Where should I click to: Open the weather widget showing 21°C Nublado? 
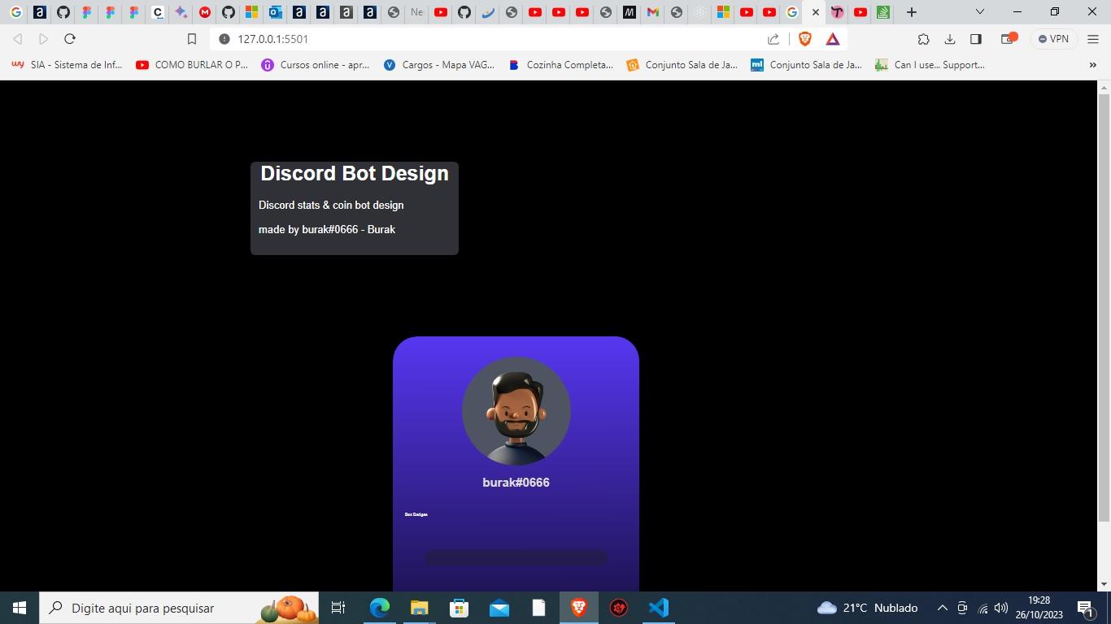867,608
